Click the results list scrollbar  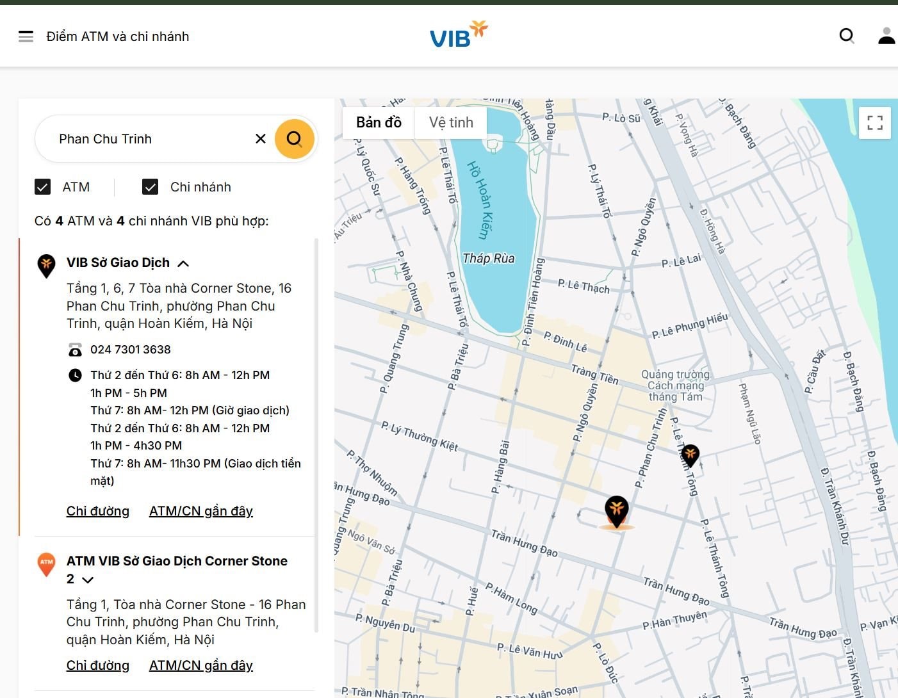point(316,435)
